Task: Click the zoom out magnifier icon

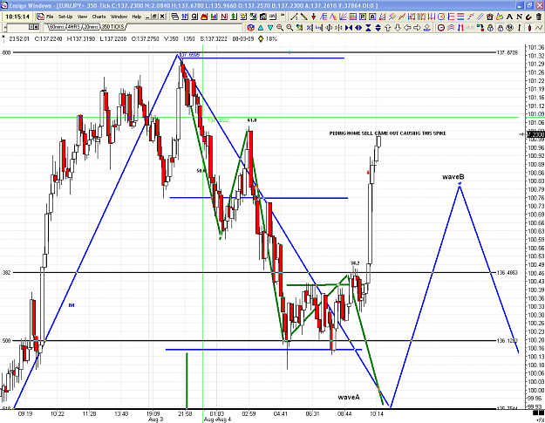Action: (x=290, y=27)
